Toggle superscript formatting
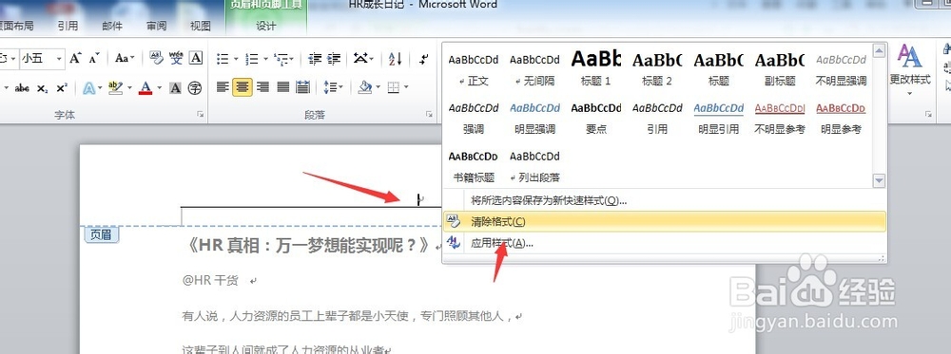 coord(61,88)
